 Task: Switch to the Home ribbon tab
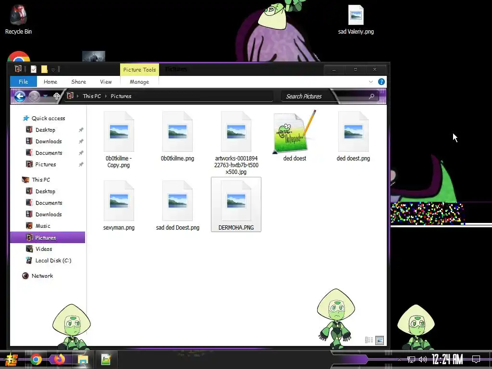tap(50, 82)
